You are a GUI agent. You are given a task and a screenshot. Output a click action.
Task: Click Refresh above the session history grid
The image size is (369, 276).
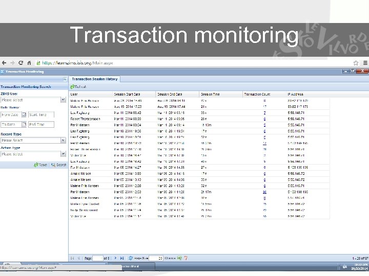point(78,86)
